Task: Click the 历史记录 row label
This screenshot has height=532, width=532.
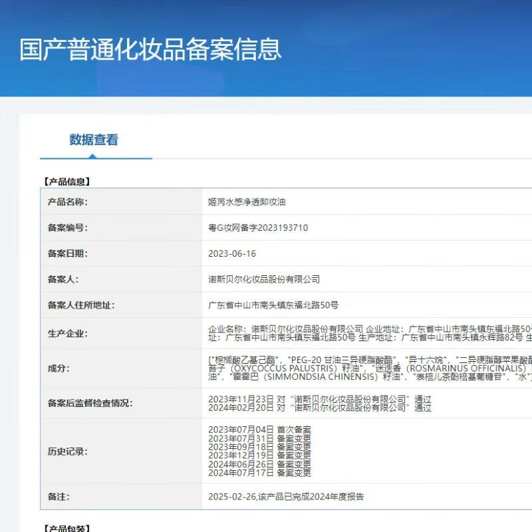Action: pos(67,452)
